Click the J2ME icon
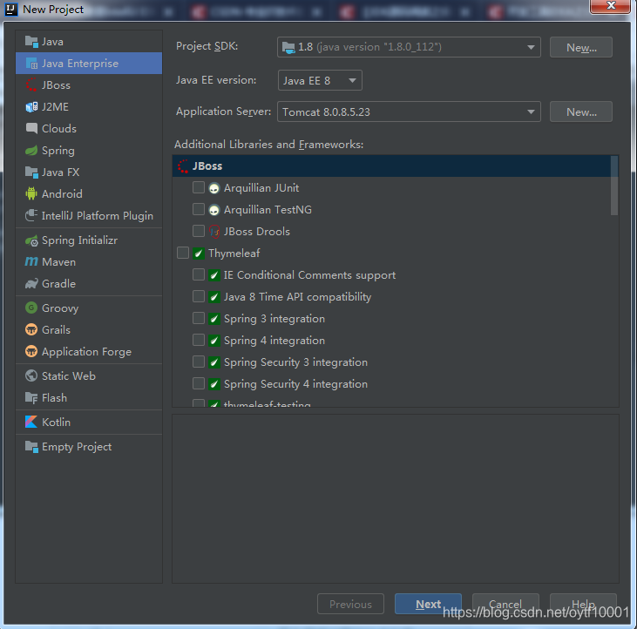The image size is (637, 629). (x=31, y=107)
